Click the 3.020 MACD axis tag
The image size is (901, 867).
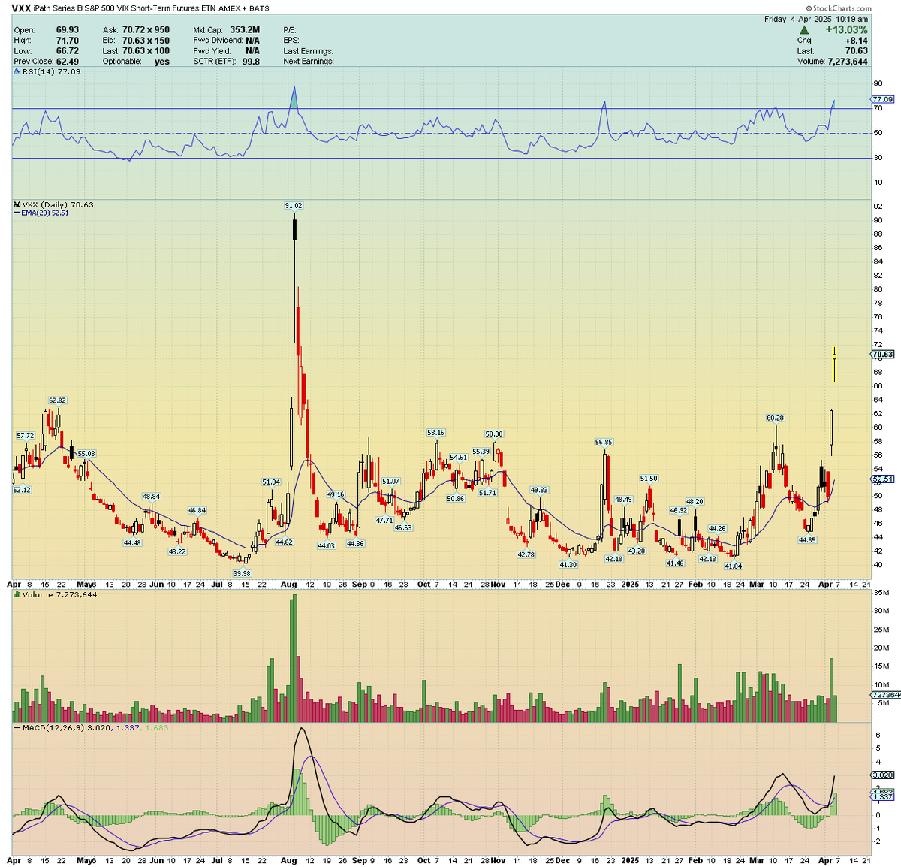pos(883,775)
